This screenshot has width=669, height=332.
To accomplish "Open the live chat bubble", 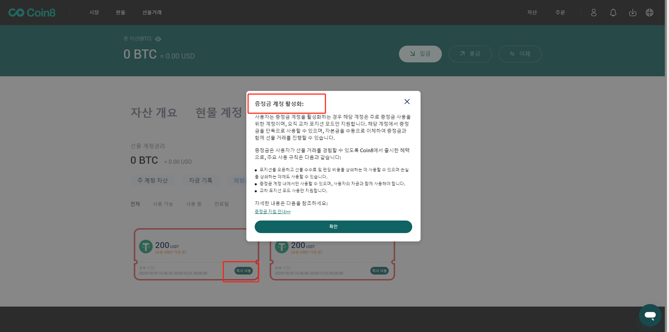I will click(650, 315).
